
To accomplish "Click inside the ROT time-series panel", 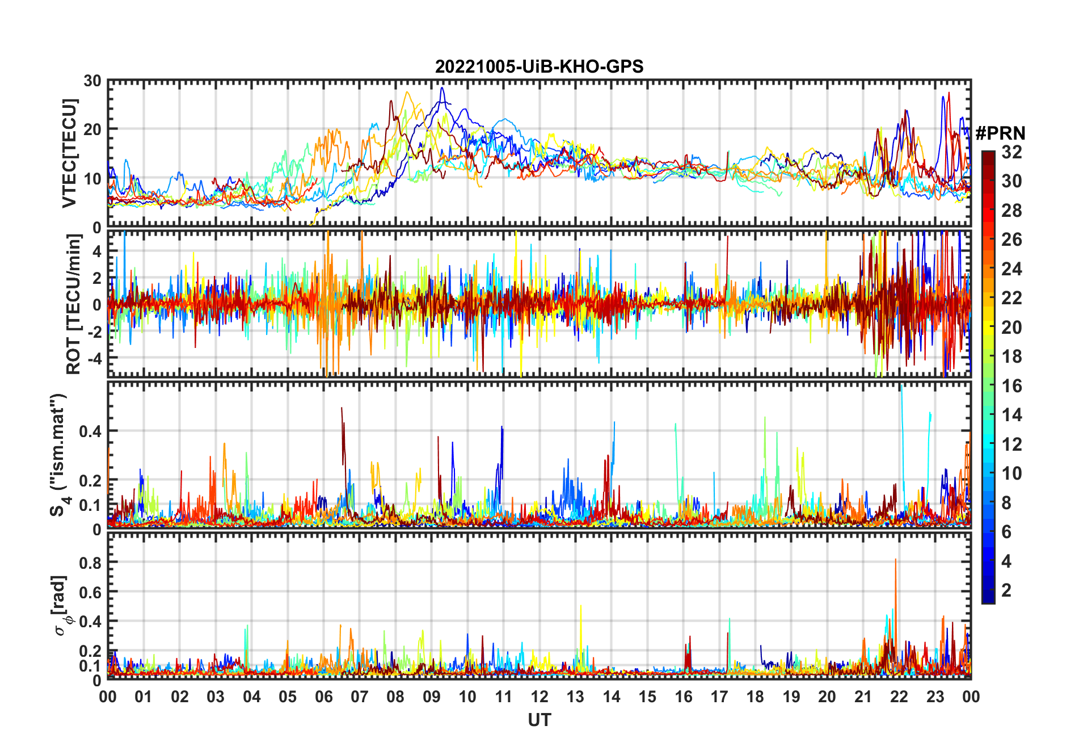I will coord(539,303).
